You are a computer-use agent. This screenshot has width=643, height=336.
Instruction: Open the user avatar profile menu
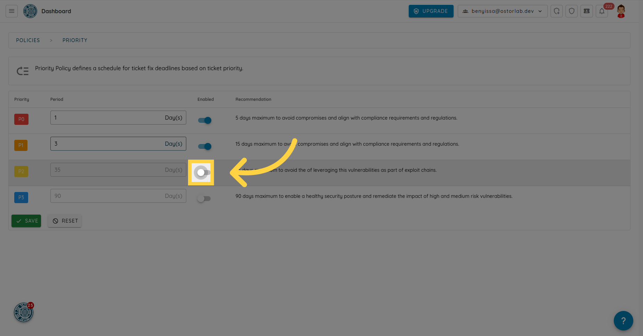pos(621,11)
